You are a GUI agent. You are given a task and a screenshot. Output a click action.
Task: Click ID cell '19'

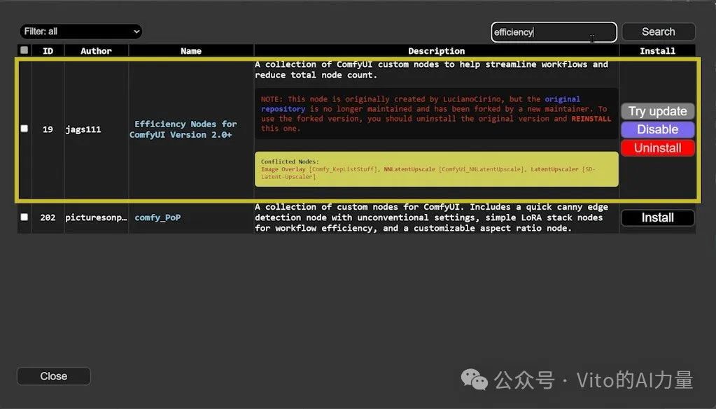48,129
